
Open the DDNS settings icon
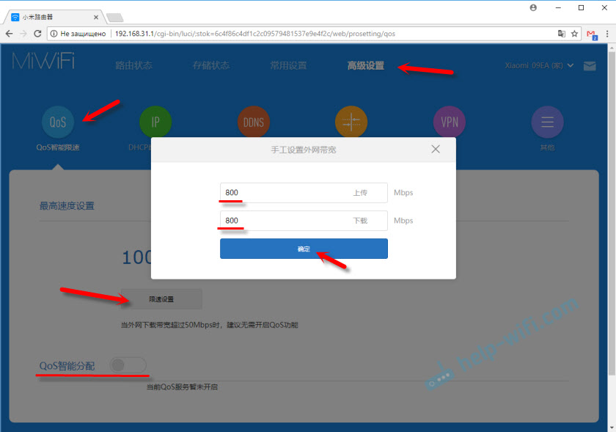254,122
